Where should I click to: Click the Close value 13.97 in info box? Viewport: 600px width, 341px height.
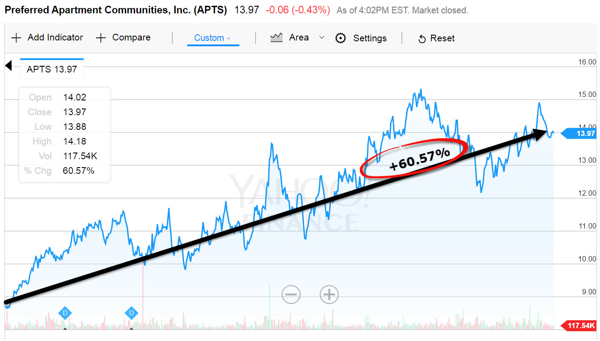pos(75,112)
